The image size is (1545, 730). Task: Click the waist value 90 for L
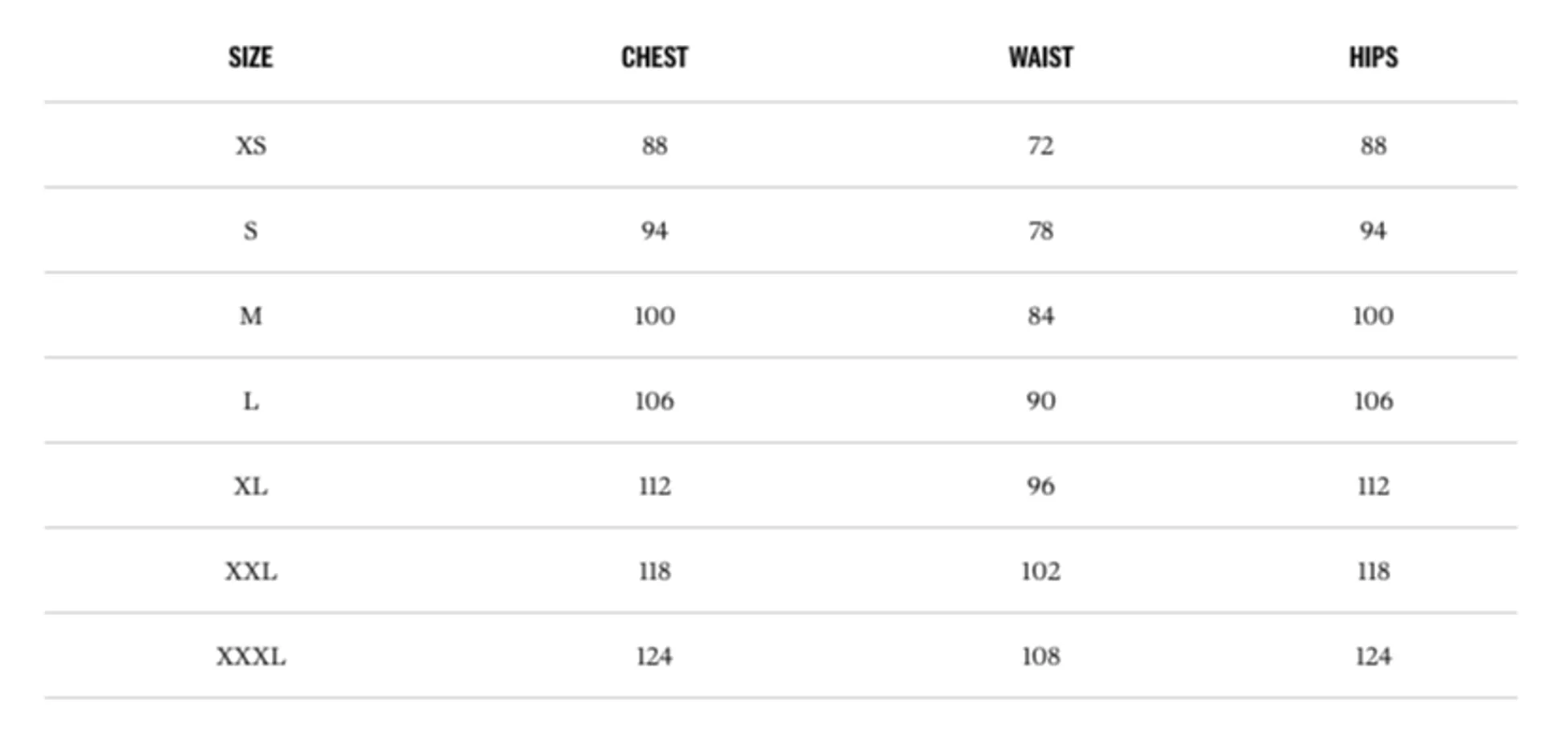coord(1040,401)
